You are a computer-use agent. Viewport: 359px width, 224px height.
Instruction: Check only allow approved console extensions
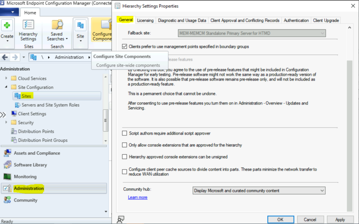tap(124, 145)
